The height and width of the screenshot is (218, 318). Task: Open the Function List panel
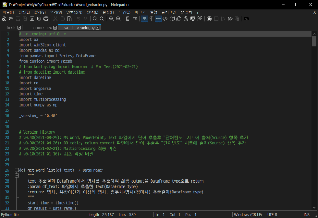[186, 19]
